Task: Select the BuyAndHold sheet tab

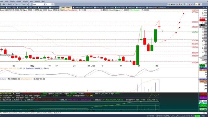Action: [x=13, y=113]
